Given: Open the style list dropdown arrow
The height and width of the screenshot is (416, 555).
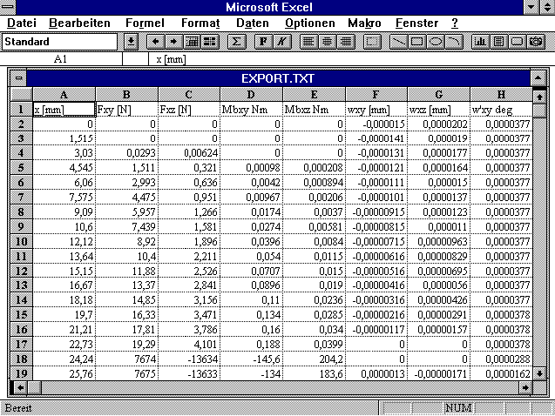Looking at the screenshot, I should click(x=131, y=42).
